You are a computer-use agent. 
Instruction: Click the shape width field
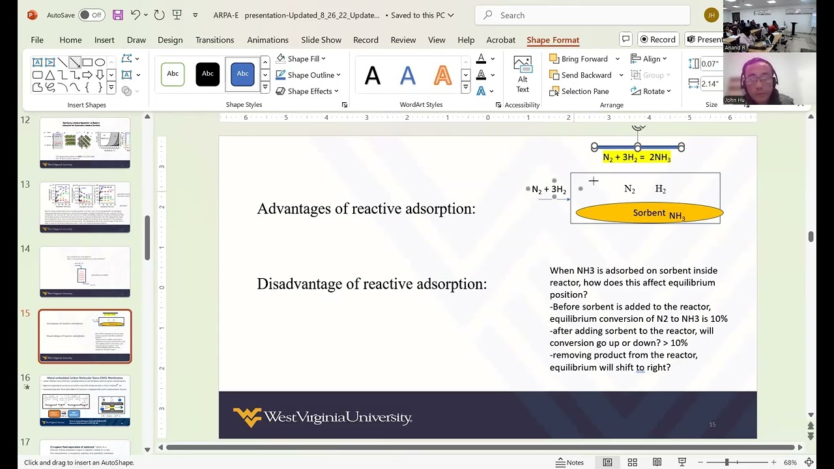[x=710, y=83]
